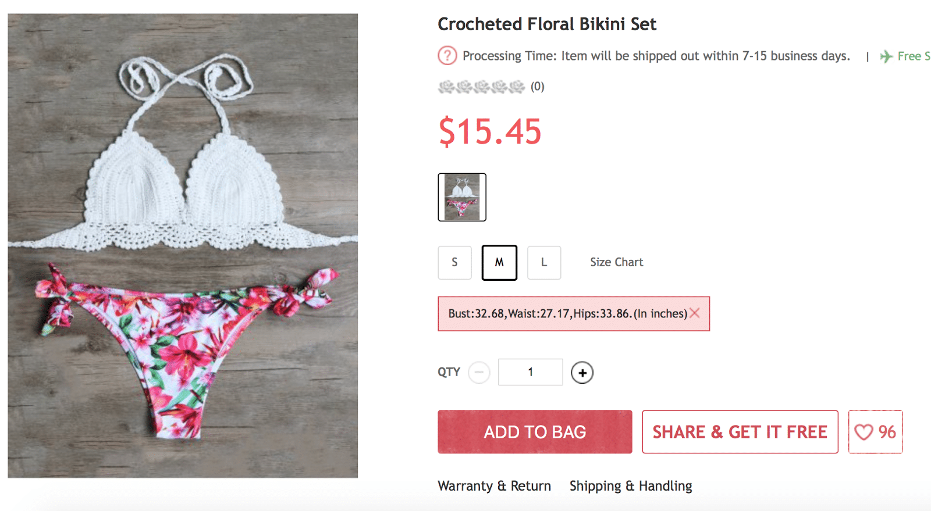Click the large bikini product photo

click(183, 246)
